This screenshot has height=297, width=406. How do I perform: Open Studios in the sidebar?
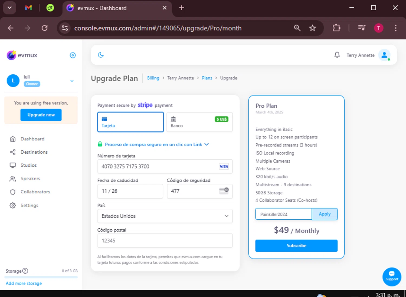tap(29, 165)
